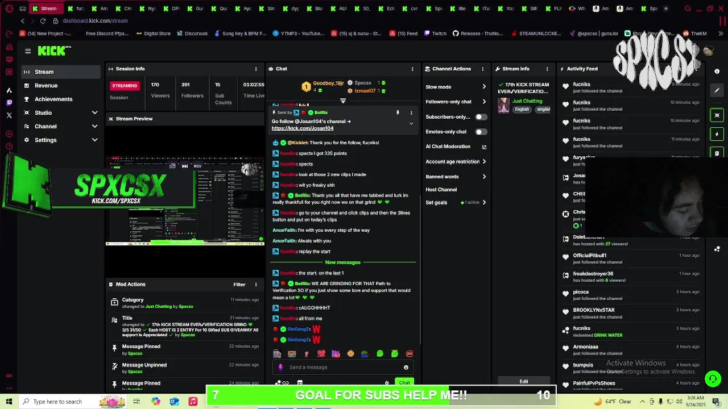
Task: Select Stream in sidebar
Action: click(x=61, y=72)
